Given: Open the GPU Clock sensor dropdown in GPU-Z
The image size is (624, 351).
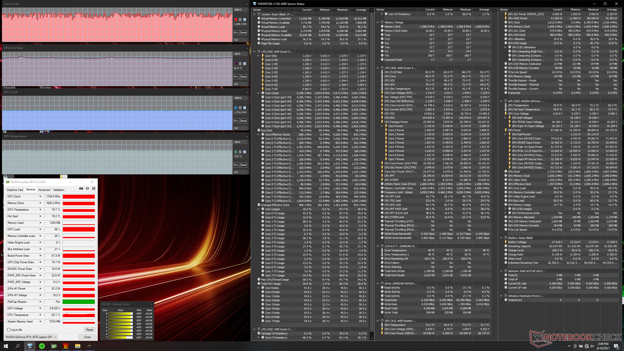Looking at the screenshot, I should pyautogui.click(x=40, y=196).
